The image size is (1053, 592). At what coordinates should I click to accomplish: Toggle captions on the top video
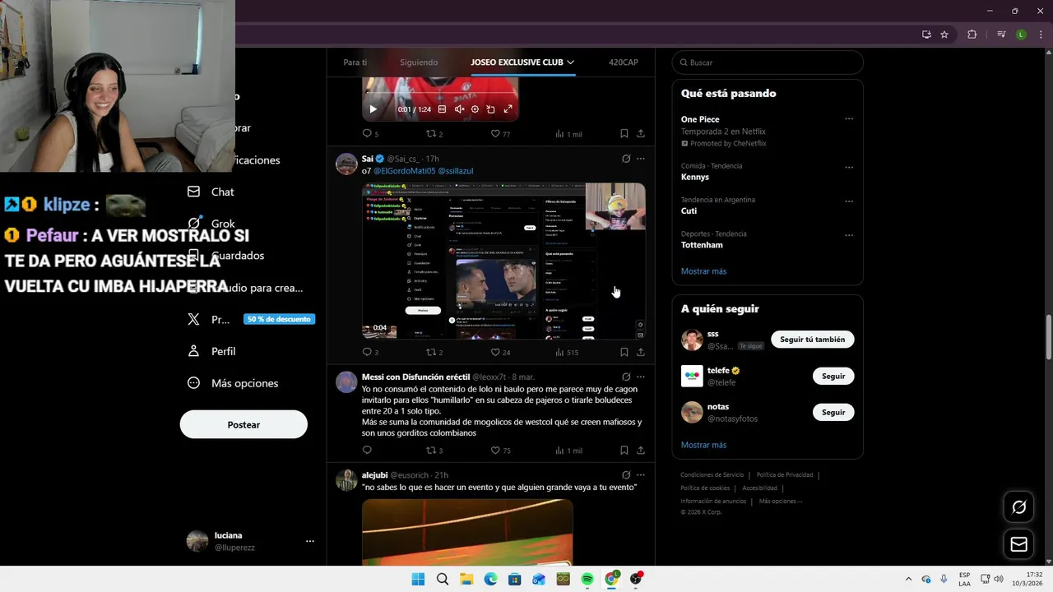(442, 109)
